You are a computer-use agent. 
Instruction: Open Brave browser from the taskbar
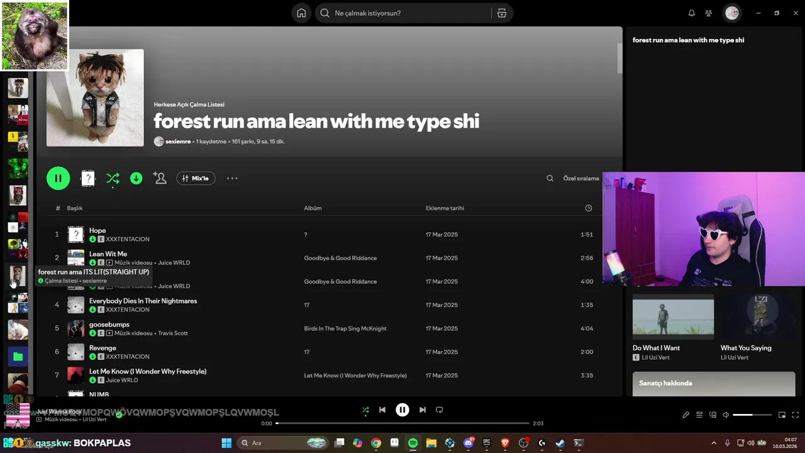[504, 443]
